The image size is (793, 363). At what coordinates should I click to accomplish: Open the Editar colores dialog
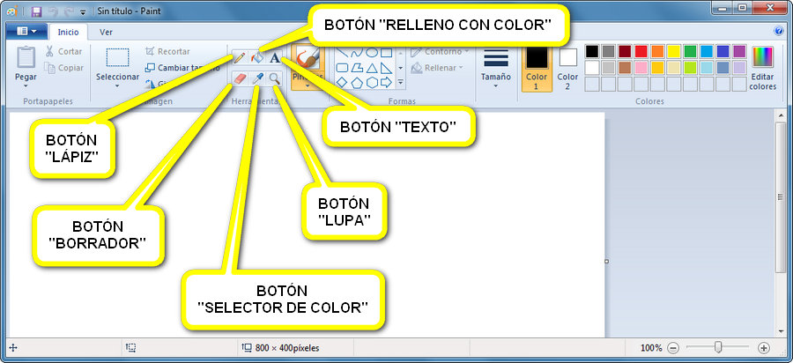click(x=762, y=68)
